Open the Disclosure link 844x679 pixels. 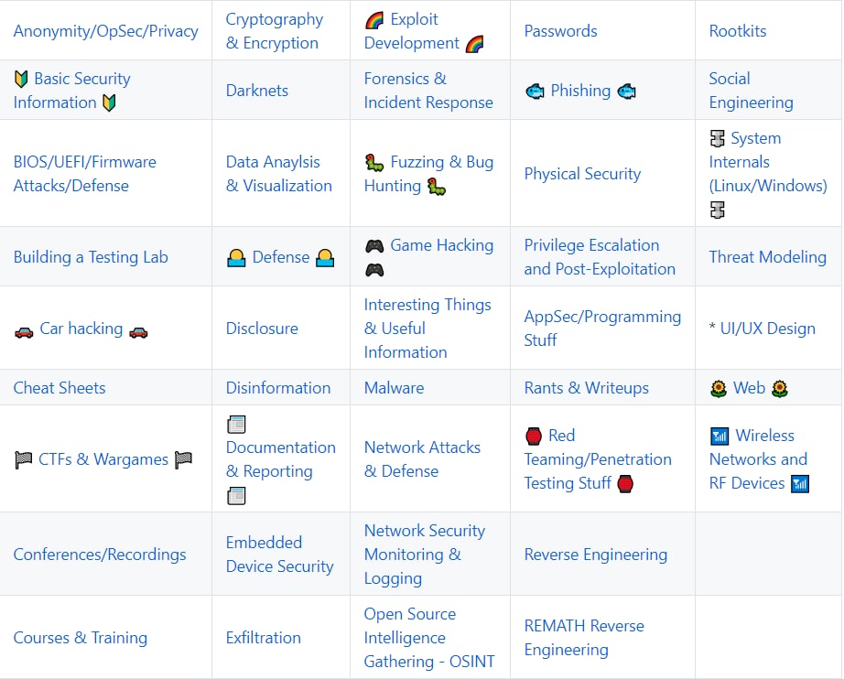pyautogui.click(x=262, y=329)
